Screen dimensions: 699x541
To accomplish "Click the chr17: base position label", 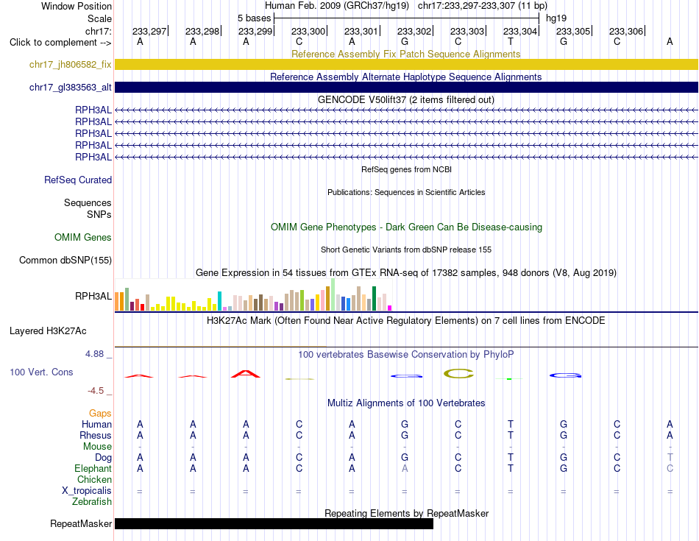I will tap(98, 31).
